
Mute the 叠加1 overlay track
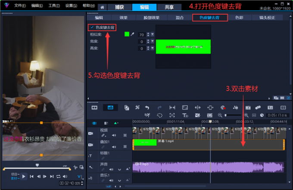[x=114, y=147]
